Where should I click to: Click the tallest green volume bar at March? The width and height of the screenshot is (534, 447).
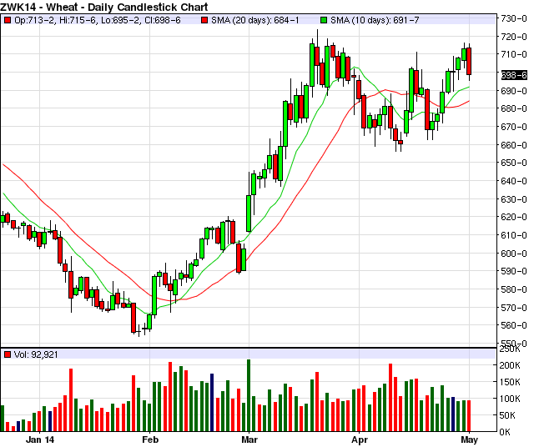[249, 395]
